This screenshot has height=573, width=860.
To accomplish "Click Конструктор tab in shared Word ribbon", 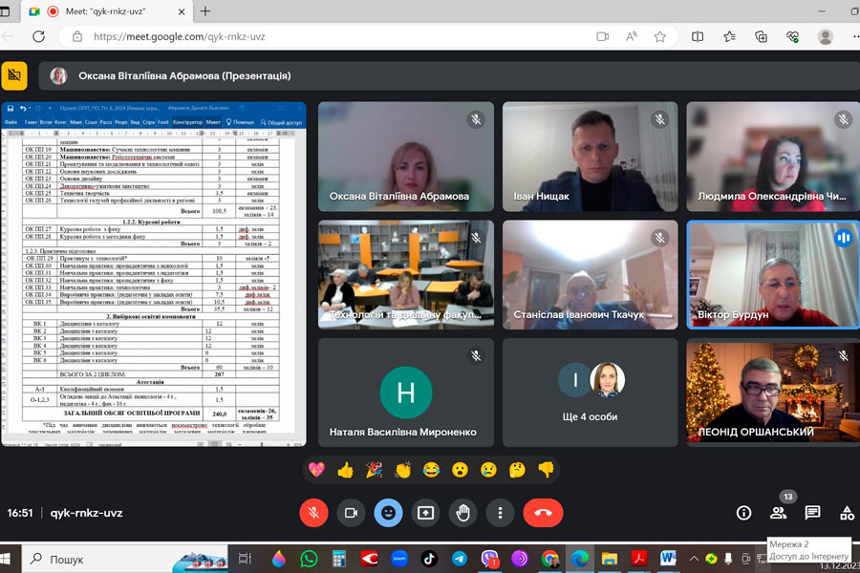I will (187, 122).
